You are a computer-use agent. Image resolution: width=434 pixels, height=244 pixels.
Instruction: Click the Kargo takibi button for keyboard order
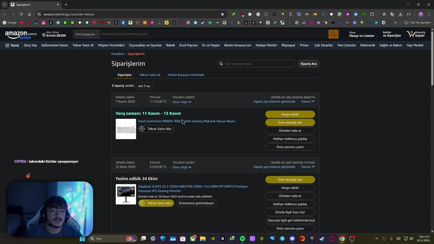click(290, 115)
